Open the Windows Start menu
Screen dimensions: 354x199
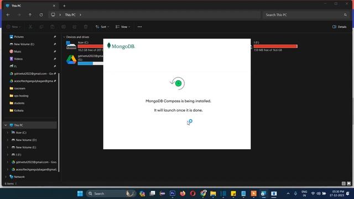click(80, 193)
